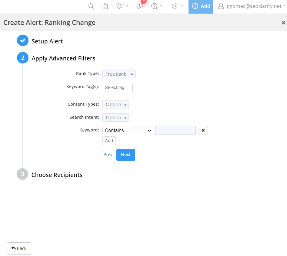Focus the keyword text input box
The width and height of the screenshot is (287, 256).
click(x=175, y=130)
